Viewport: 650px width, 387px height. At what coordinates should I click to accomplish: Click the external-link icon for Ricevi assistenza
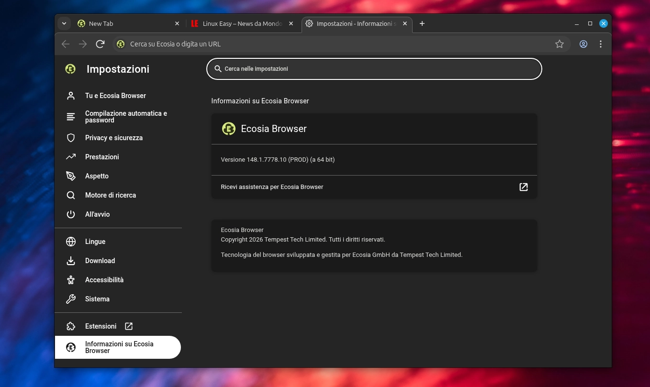pyautogui.click(x=524, y=187)
